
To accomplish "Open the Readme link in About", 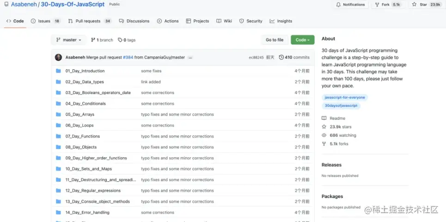I will tap(333, 118).
